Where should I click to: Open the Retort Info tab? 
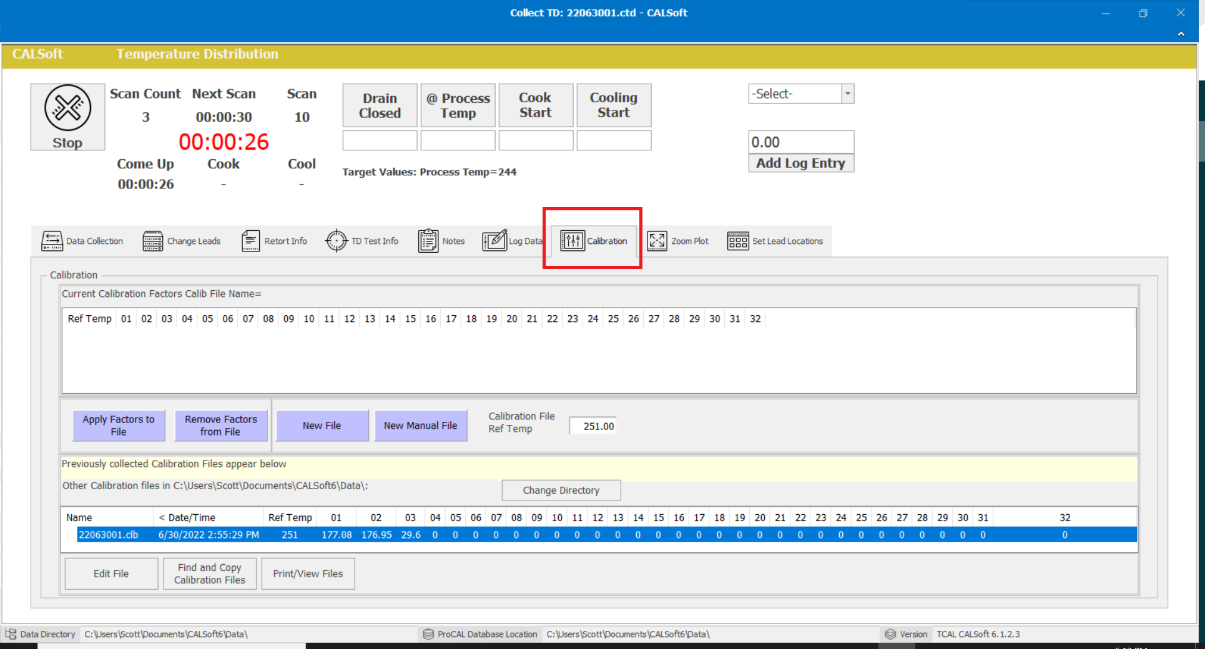coord(275,241)
